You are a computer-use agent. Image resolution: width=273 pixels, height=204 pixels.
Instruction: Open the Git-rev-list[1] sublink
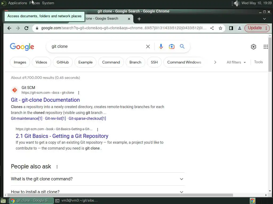(55, 118)
